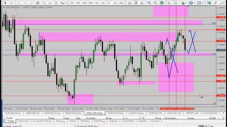Tile chart windows with the grid icon
Screen dimensions: 227x127
tap(162, 3)
